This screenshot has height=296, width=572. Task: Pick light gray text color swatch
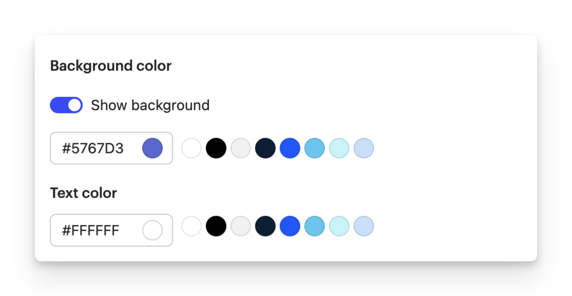click(241, 226)
